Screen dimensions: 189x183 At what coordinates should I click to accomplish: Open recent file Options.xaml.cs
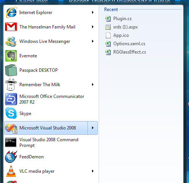tap(129, 44)
